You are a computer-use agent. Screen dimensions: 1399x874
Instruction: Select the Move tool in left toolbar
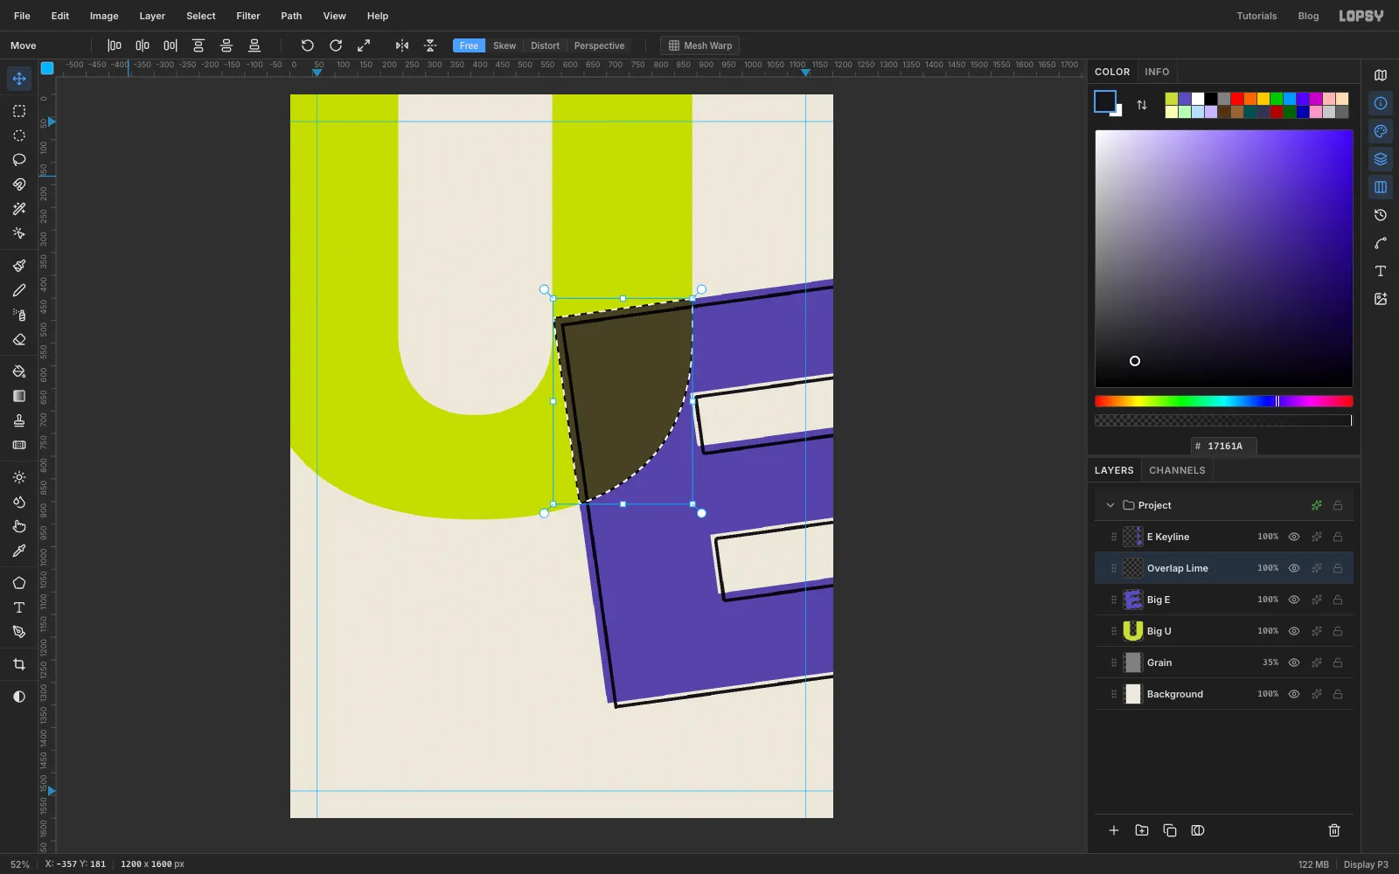(19, 79)
